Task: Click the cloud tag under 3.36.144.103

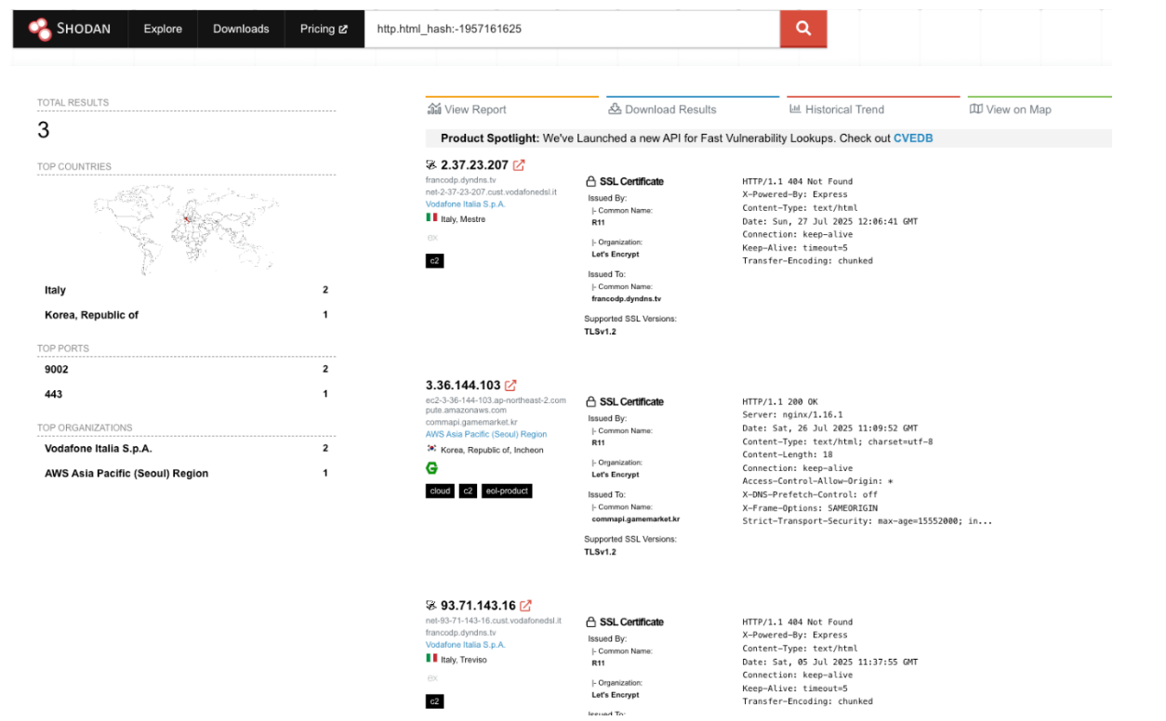Action: click(440, 491)
